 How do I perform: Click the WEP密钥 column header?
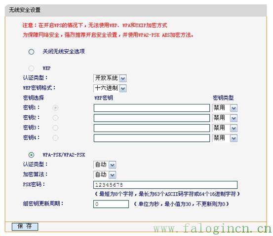click(104, 98)
